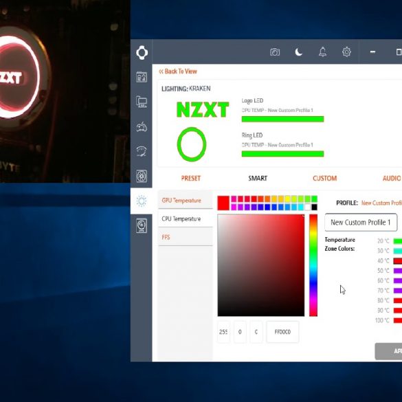Image resolution: width=402 pixels, height=402 pixels.
Task: Select the 40 °C red zone color
Action: click(398, 261)
